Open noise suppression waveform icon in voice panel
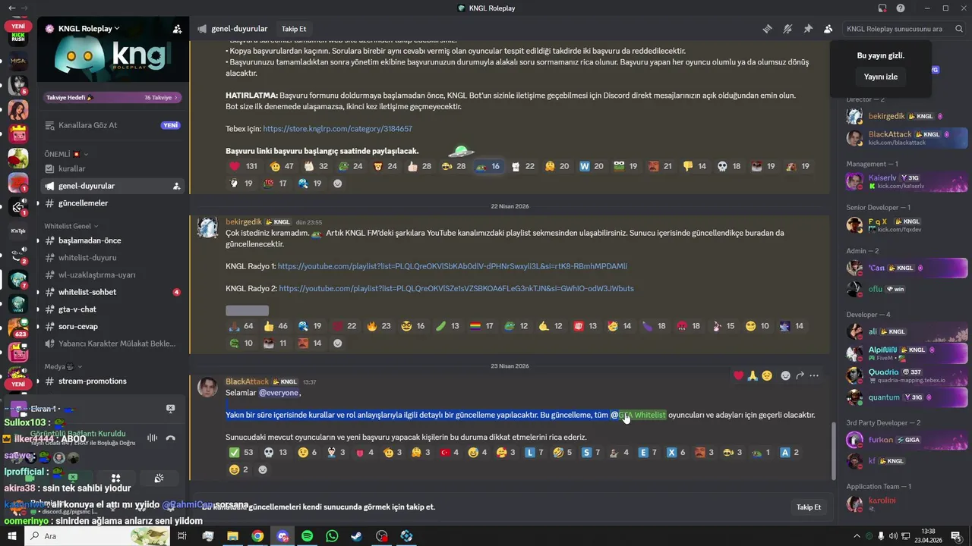972x546 pixels. pos(152,438)
